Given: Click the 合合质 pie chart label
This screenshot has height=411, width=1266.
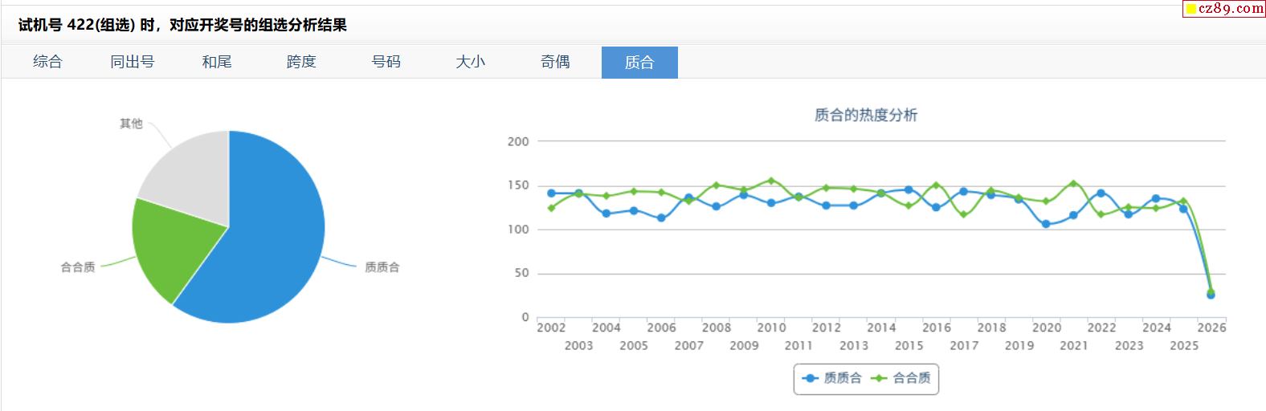Looking at the screenshot, I should point(78,267).
